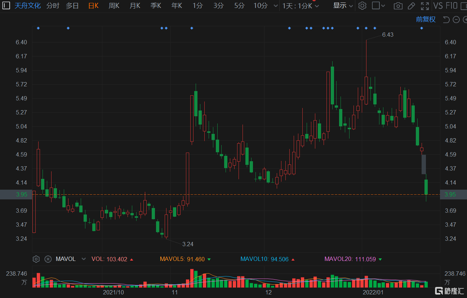The image size is (467, 298).
Task: Open MAVOL indicator settings gear
Action: coord(36,259)
